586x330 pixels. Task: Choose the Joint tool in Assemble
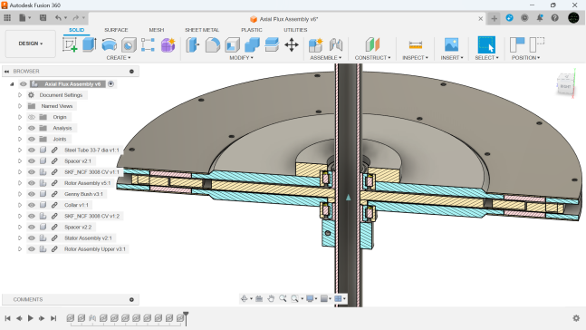(x=336, y=45)
